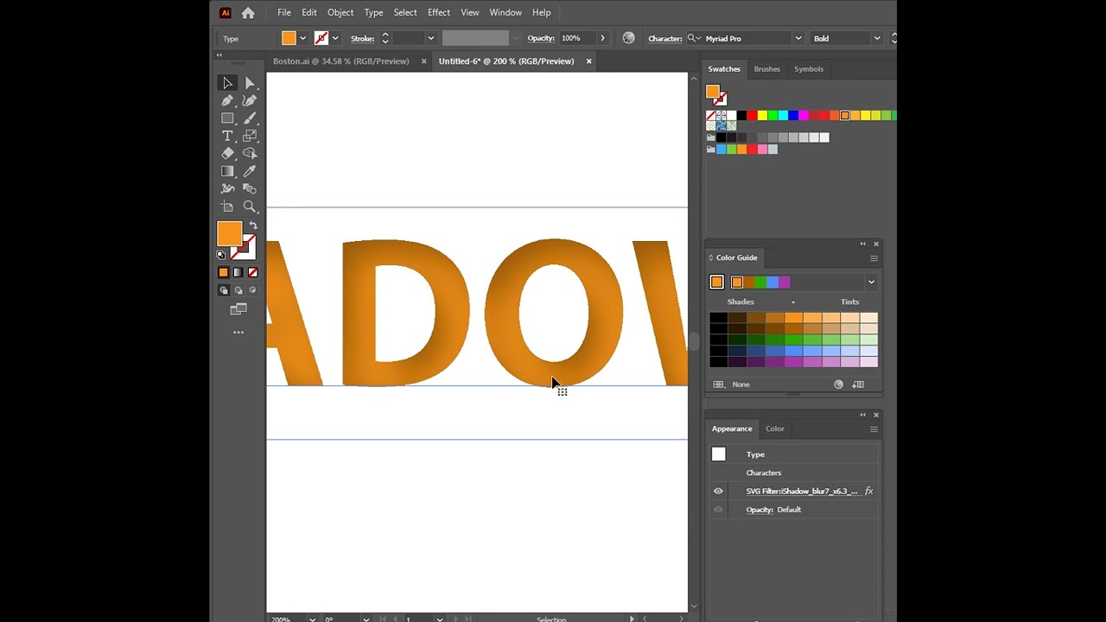This screenshot has width=1106, height=622.
Task: Choose the Gradient tool
Action: pos(227,171)
